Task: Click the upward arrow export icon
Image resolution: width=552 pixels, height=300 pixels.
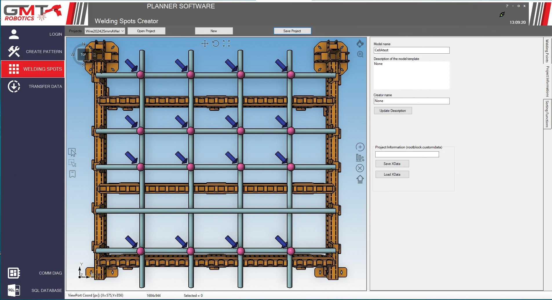Action: (x=360, y=179)
